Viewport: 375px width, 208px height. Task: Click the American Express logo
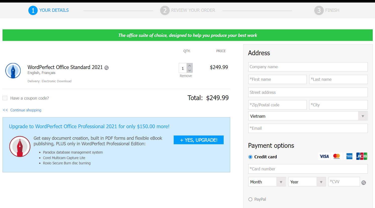(349, 156)
